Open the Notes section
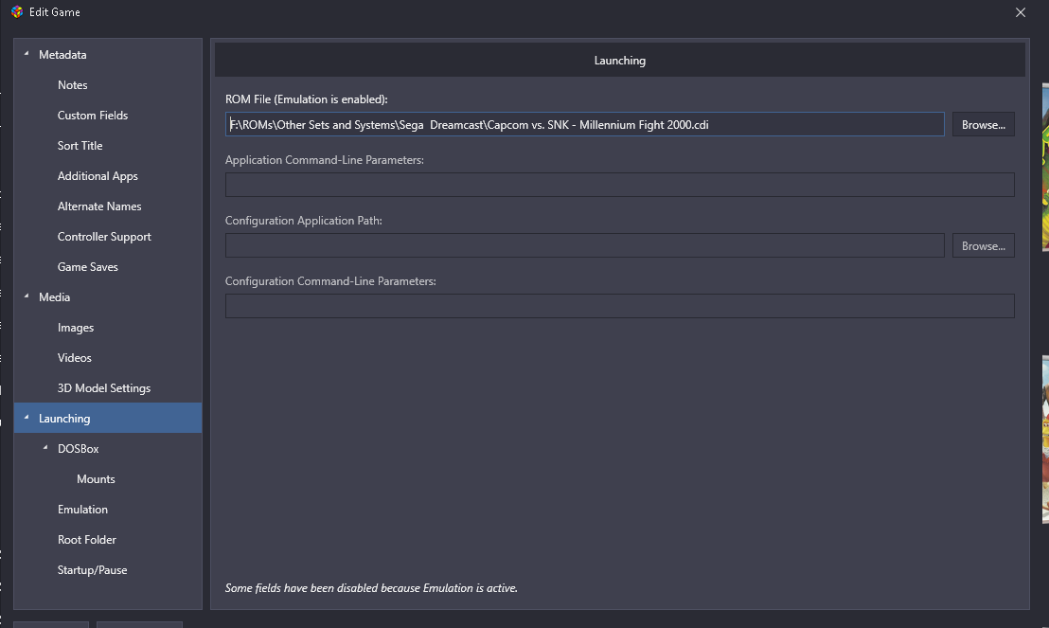This screenshot has height=628, width=1049. tap(72, 85)
